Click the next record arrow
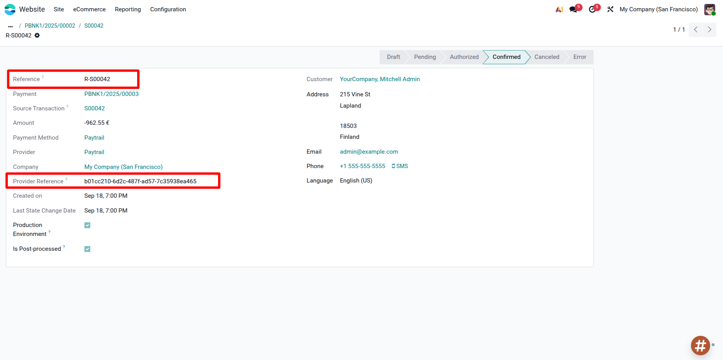The width and height of the screenshot is (723, 360). pyautogui.click(x=709, y=29)
